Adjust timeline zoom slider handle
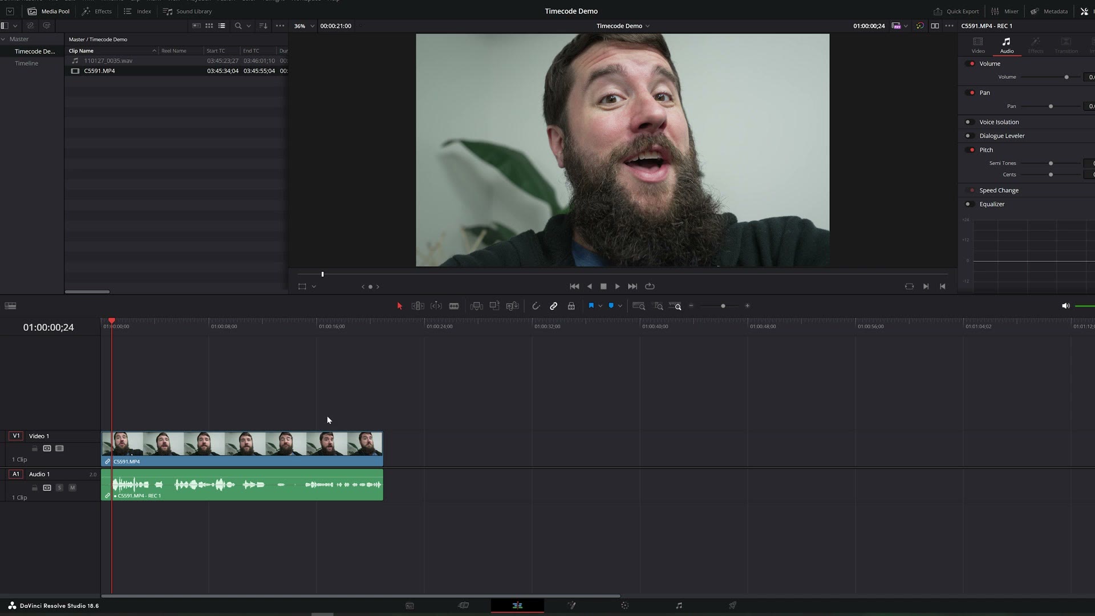The height and width of the screenshot is (616, 1095). click(723, 306)
